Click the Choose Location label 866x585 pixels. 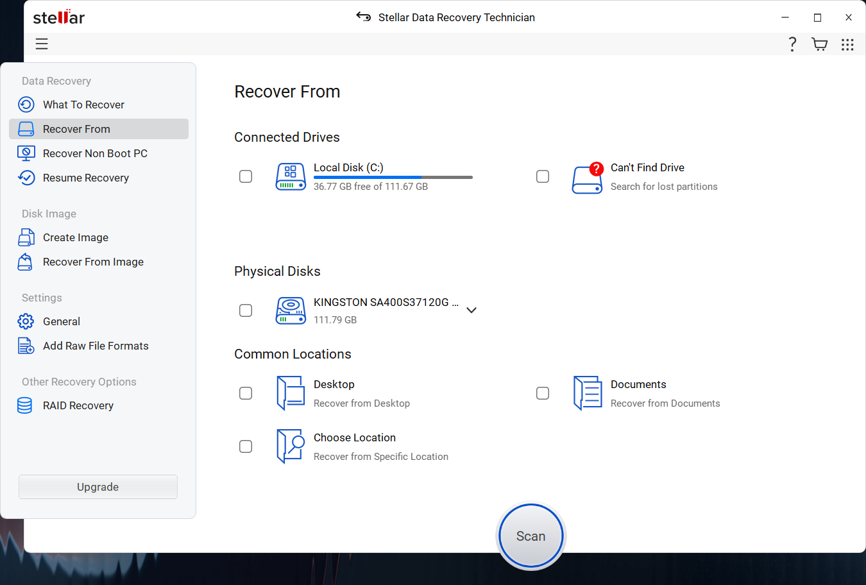355,437
